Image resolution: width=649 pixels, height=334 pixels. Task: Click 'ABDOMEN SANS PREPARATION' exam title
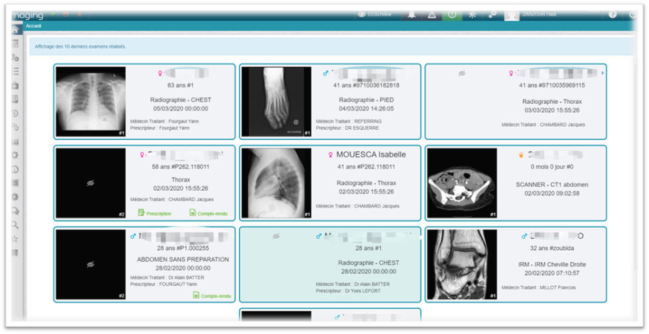tap(183, 259)
